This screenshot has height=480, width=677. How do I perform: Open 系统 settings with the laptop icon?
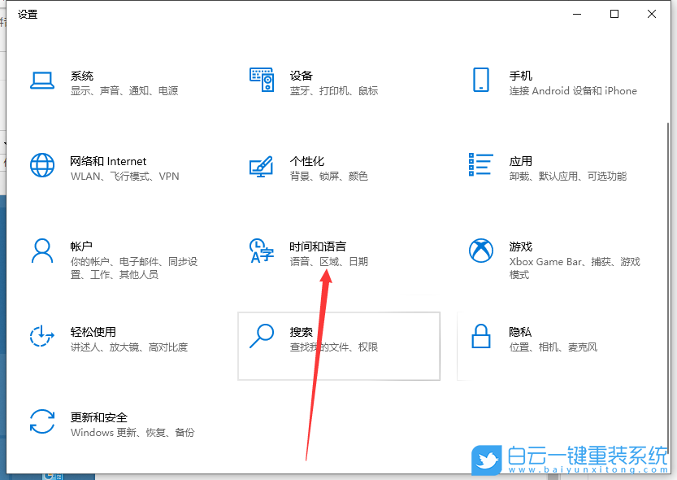pos(41,81)
